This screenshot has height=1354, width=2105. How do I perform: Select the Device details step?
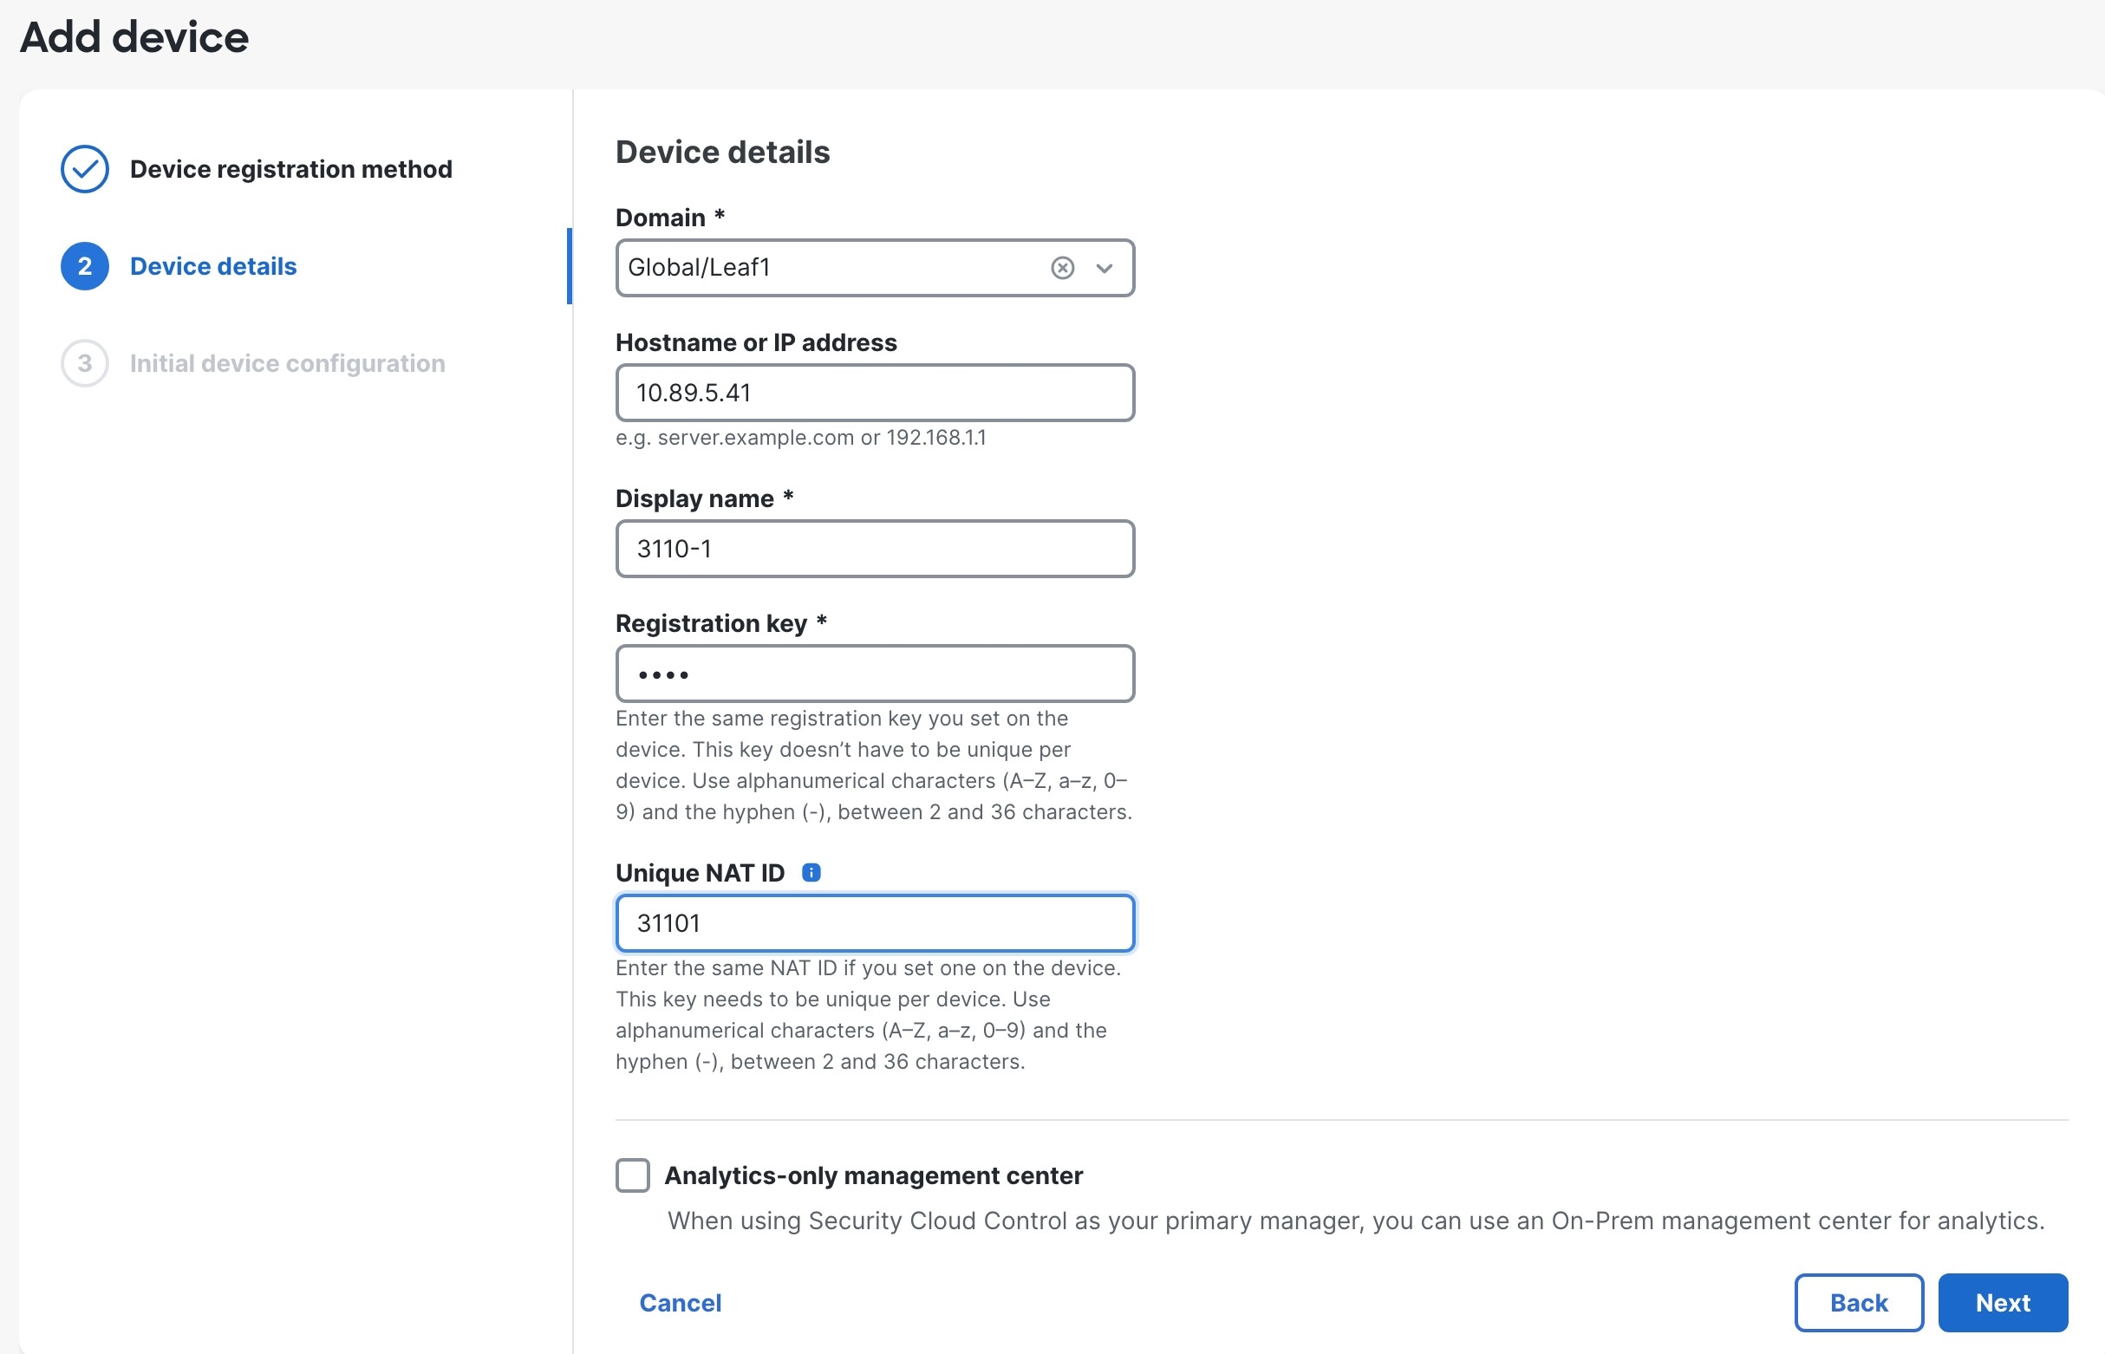212,266
